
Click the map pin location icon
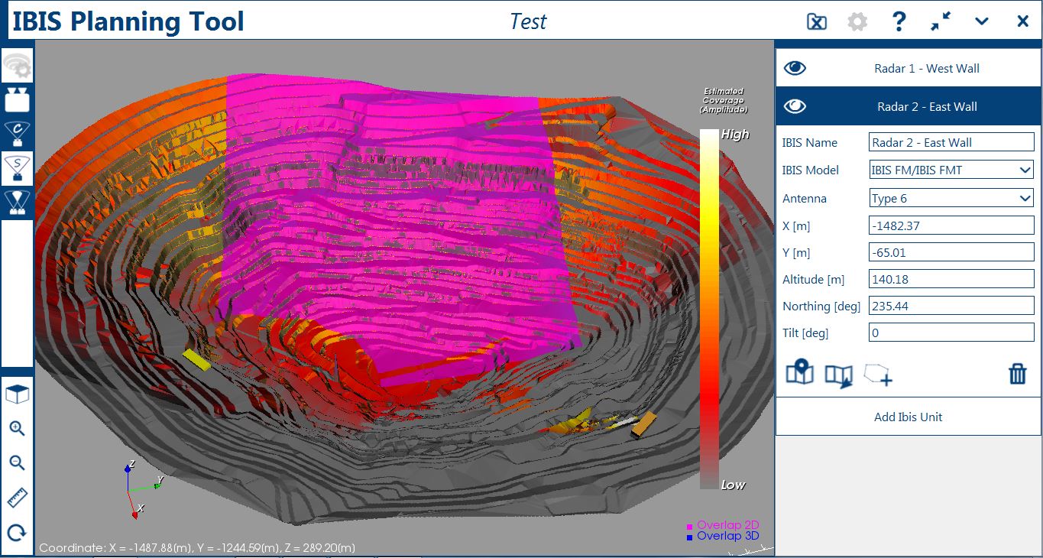point(799,373)
